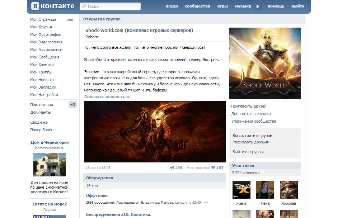Open member Жека's avatar

point(242,190)
